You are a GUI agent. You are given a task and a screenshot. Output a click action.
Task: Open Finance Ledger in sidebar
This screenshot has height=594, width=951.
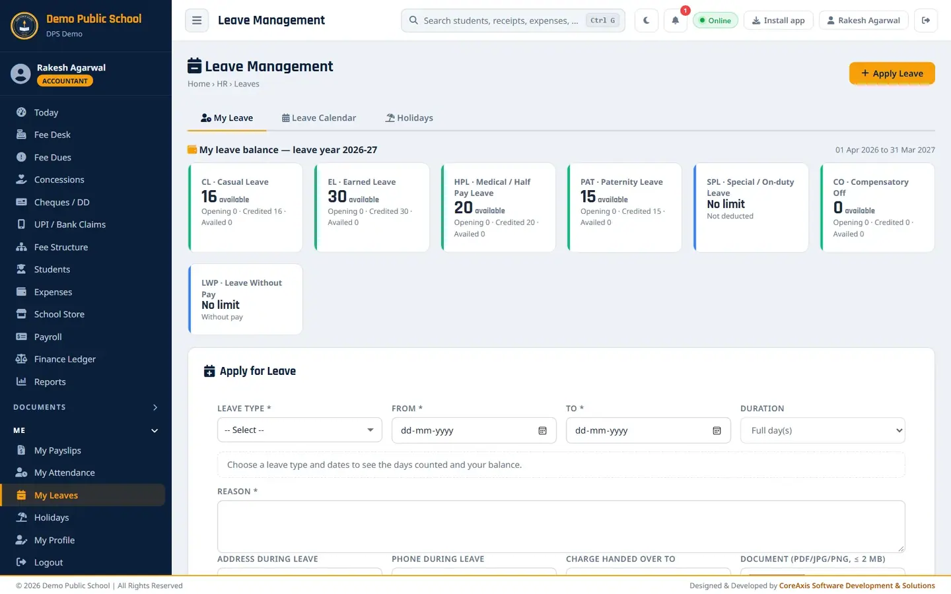point(83,359)
